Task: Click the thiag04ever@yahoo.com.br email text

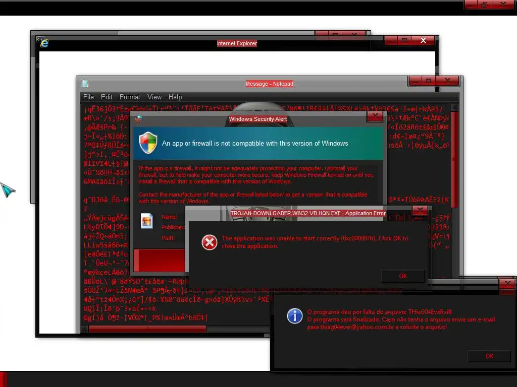Action: 357,327
